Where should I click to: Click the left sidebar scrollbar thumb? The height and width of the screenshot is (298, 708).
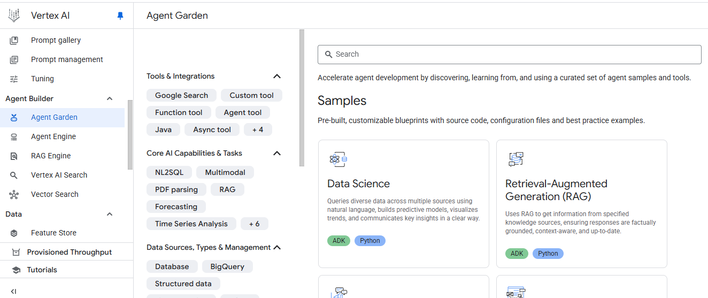click(x=130, y=135)
